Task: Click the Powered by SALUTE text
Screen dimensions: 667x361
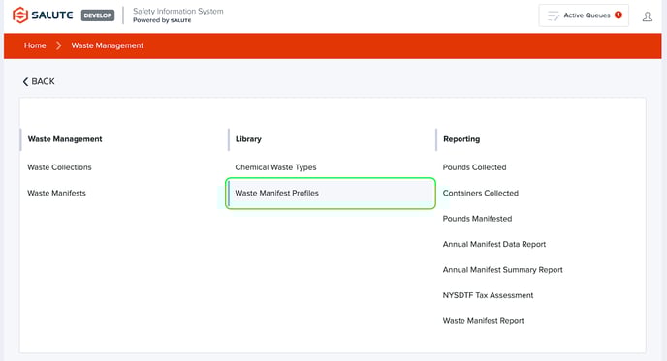Action: 162,20
